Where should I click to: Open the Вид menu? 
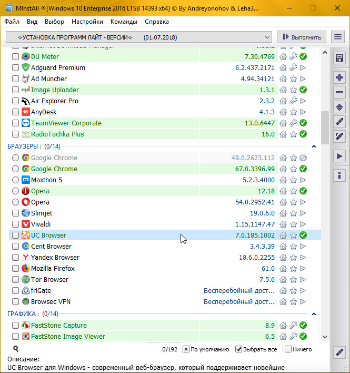point(32,22)
